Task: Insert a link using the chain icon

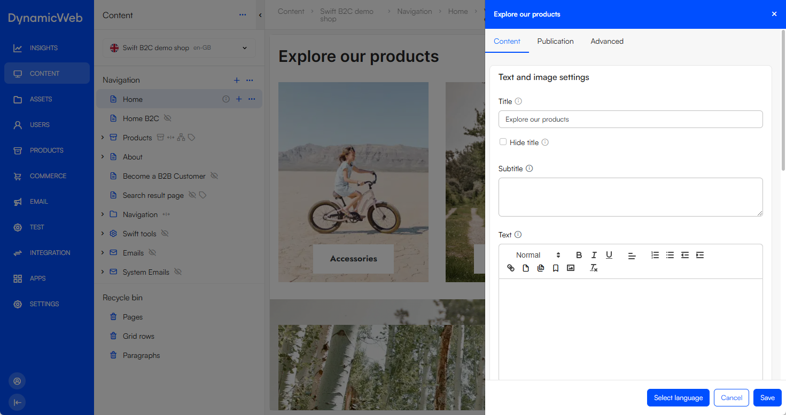Action: coord(511,268)
